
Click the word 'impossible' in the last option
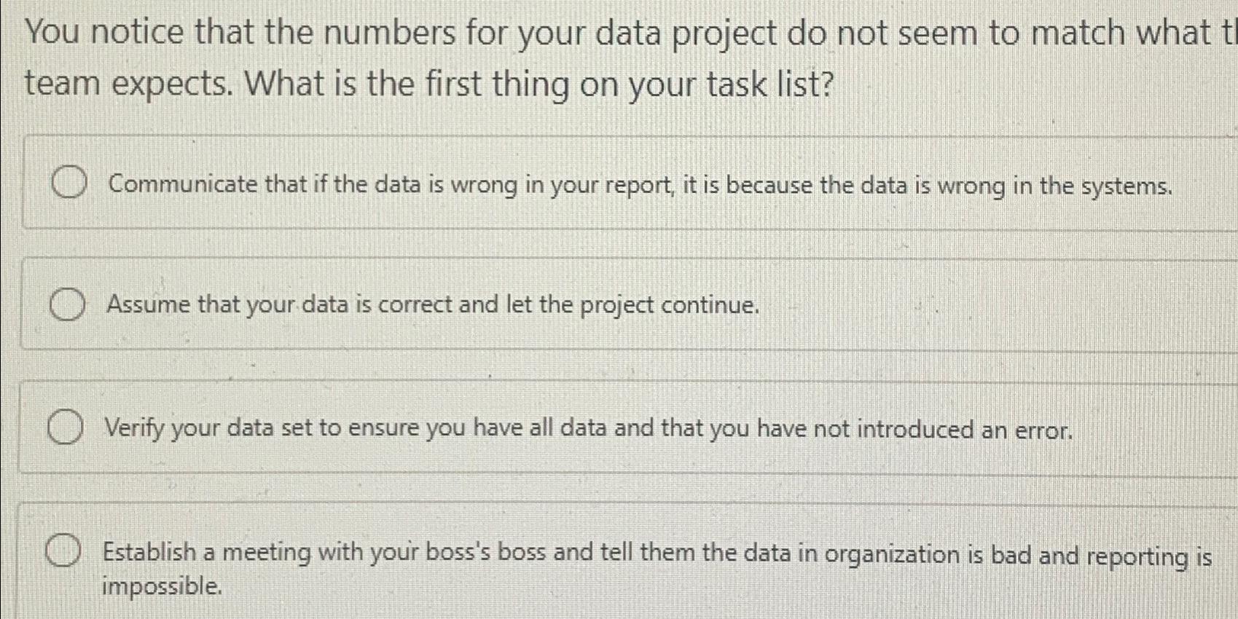point(162,585)
